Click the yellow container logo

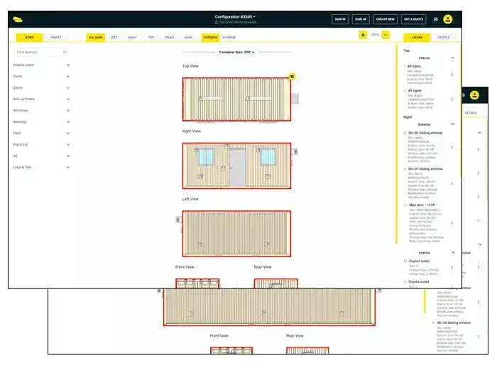click(x=18, y=19)
